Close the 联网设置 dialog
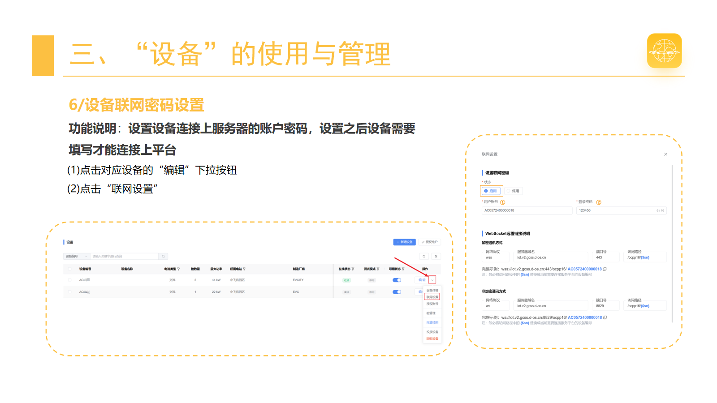The image size is (717, 403). [x=665, y=154]
